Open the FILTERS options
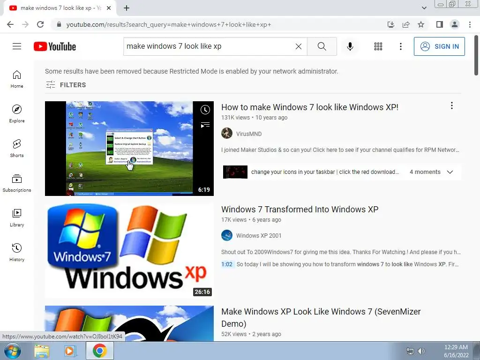 (66, 85)
